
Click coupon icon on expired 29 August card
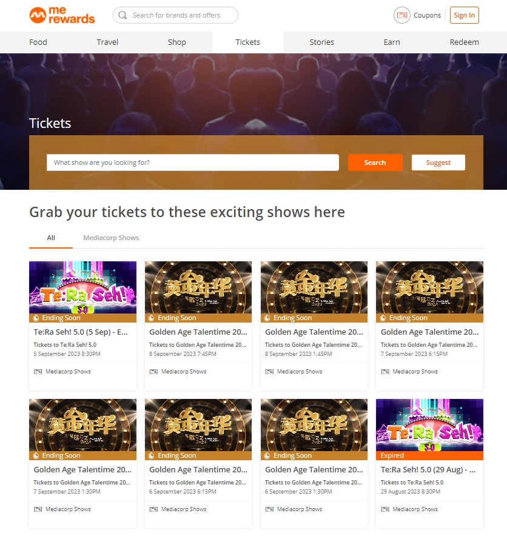point(385,509)
